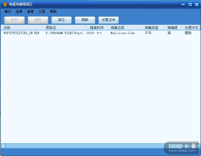Image resolution: width=201 pixels, height=156 pixels.
Task: Open the 工具 menu
Action: point(42,12)
